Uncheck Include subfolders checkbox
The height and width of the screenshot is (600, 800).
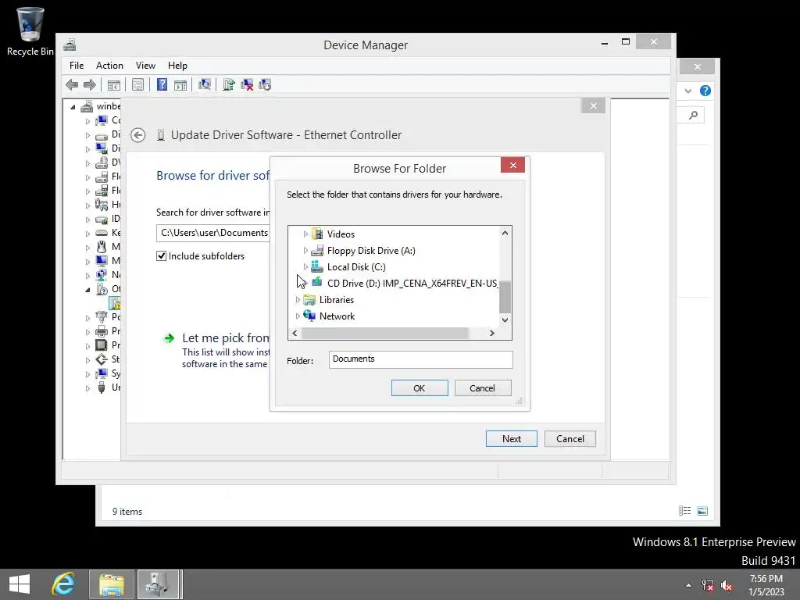point(161,256)
